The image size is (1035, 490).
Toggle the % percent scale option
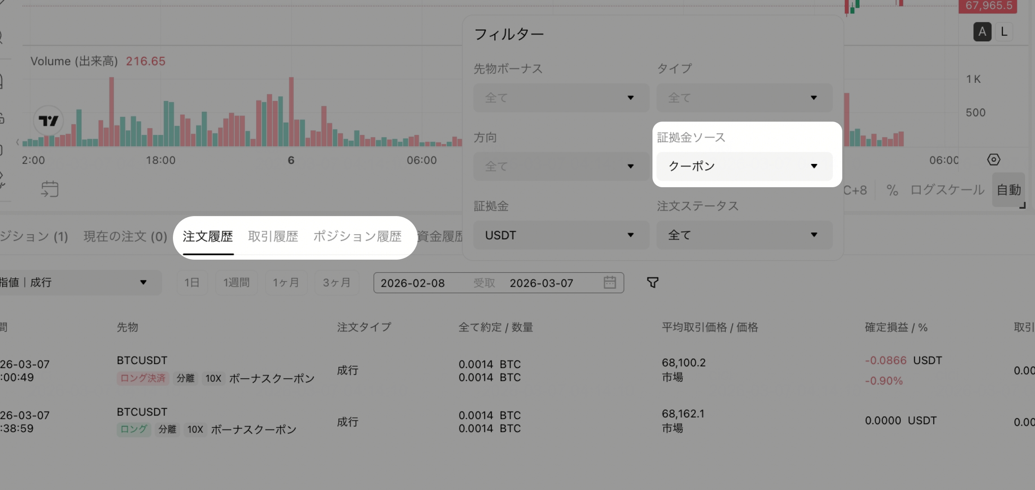coord(892,190)
